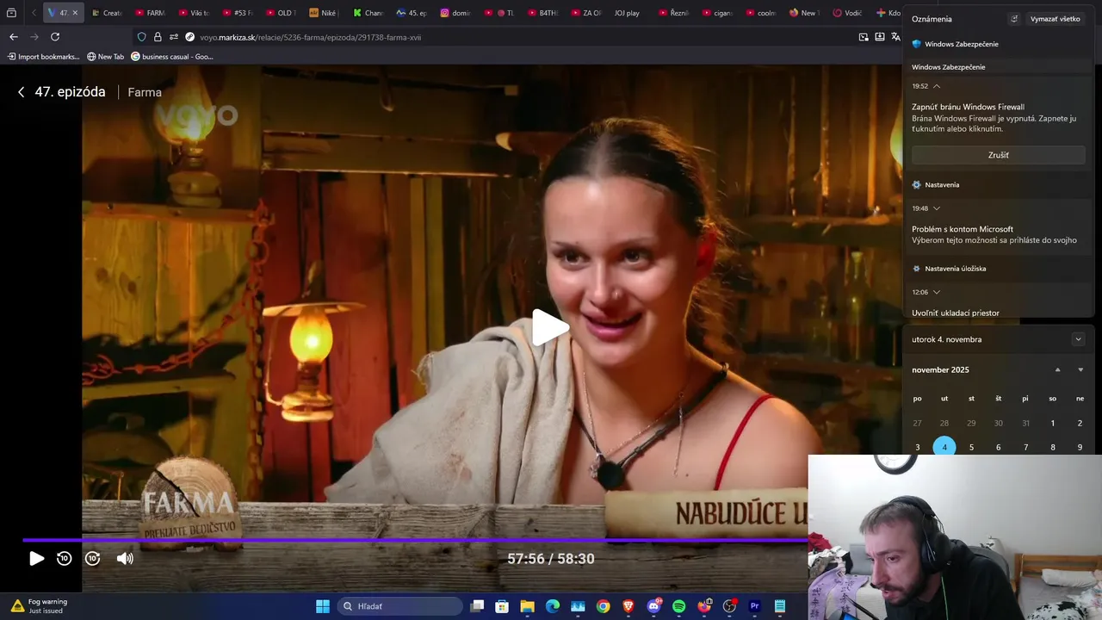Click the browser back arrow
Screen dimensions: 1102x620
[x=13, y=37]
